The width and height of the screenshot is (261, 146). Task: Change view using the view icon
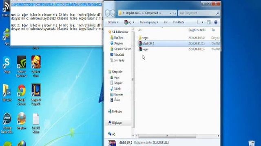click(198, 22)
